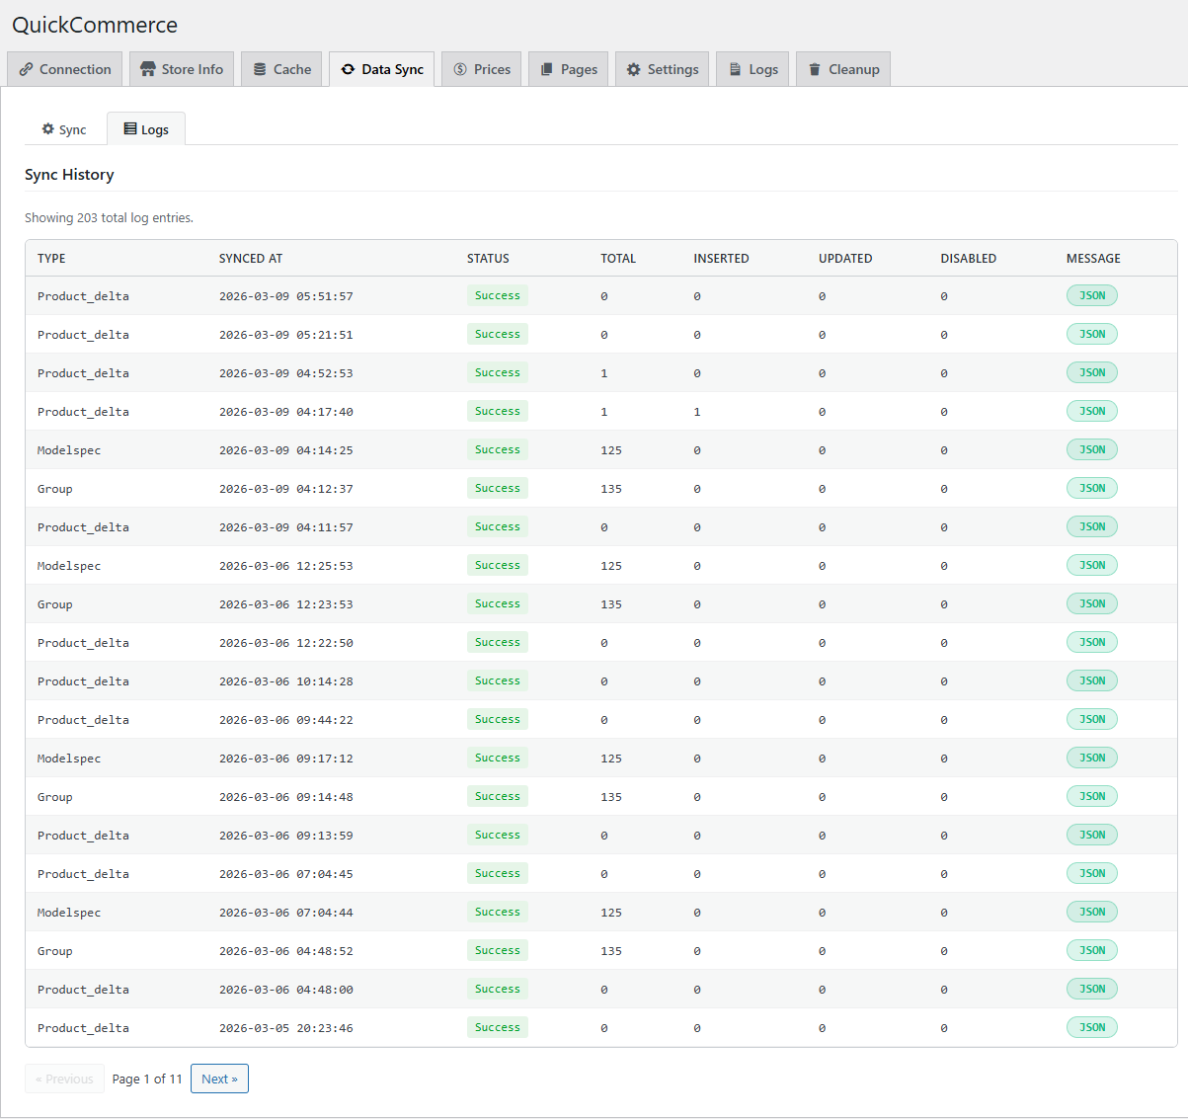Click the disabled Previous page button
This screenshot has width=1188, height=1119.
[64, 1079]
